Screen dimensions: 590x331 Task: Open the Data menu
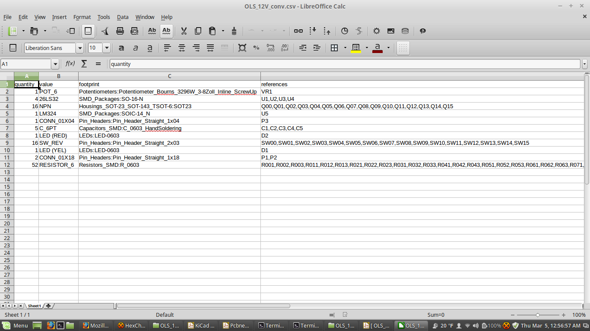click(x=123, y=17)
